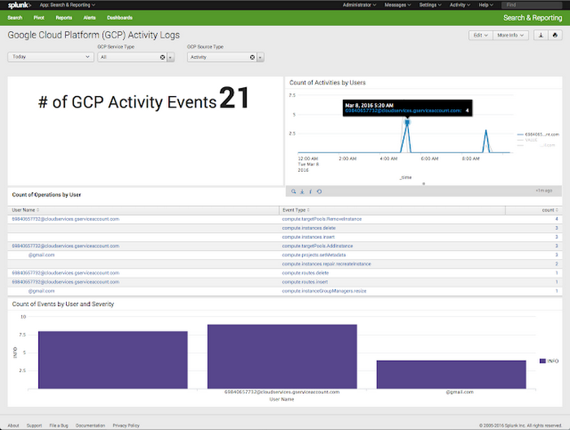This screenshot has width=570, height=430.
Task: Click the INFO legend color swatch
Action: 542,361
